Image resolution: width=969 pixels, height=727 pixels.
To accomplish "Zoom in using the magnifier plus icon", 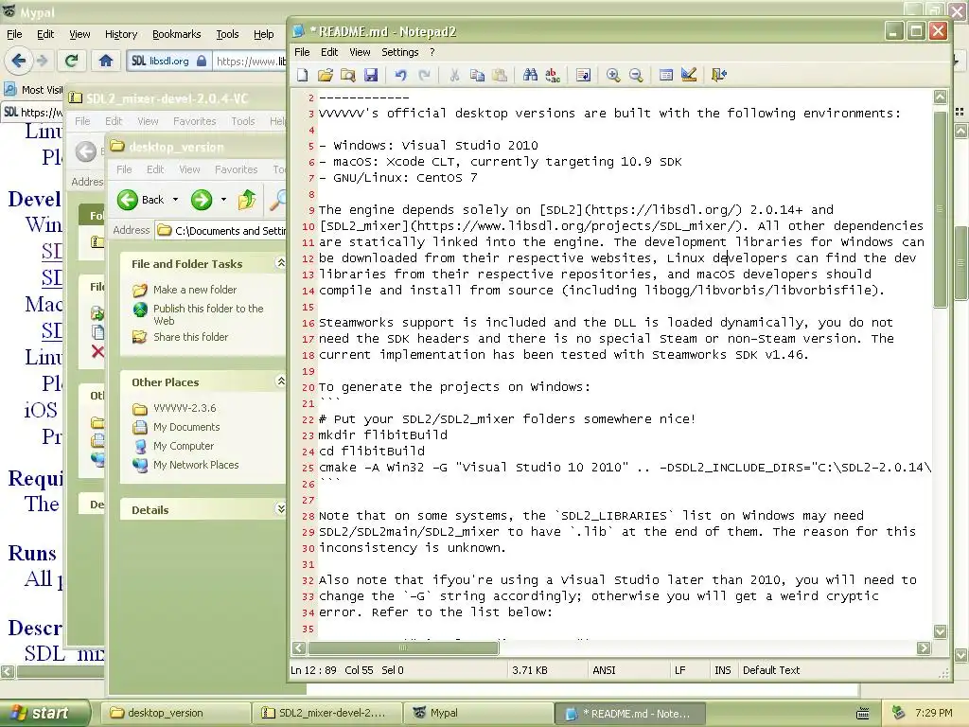I will click(x=613, y=75).
